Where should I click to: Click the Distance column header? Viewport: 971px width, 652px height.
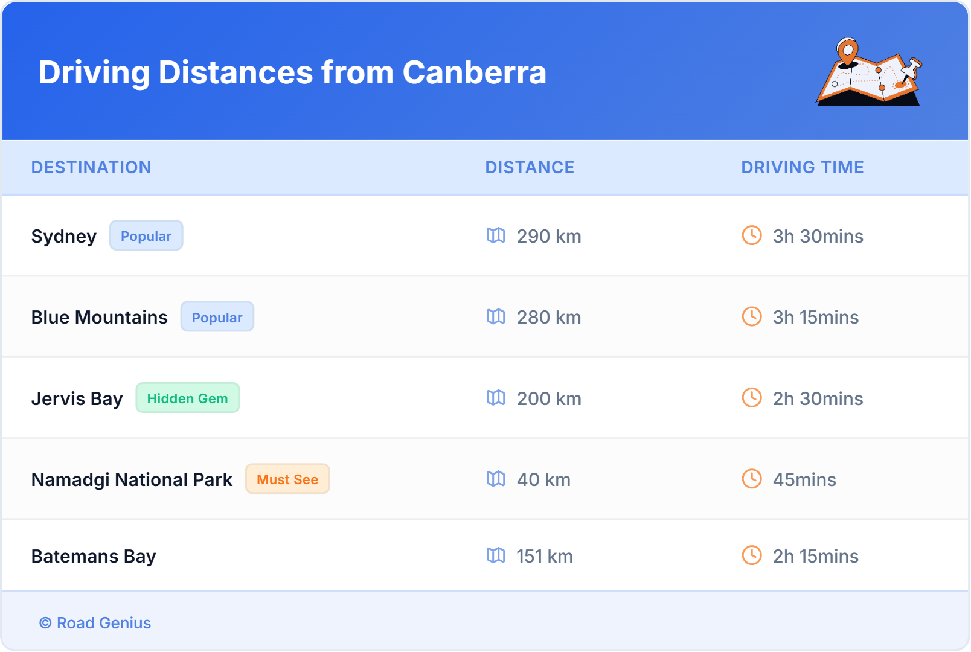[x=530, y=167]
